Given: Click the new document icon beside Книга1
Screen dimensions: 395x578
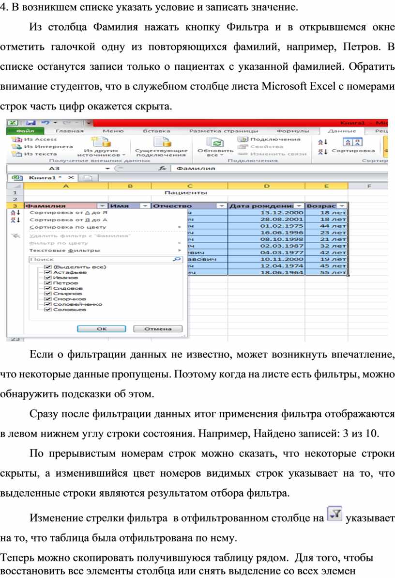Looking at the screenshot, I should coord(88,178).
